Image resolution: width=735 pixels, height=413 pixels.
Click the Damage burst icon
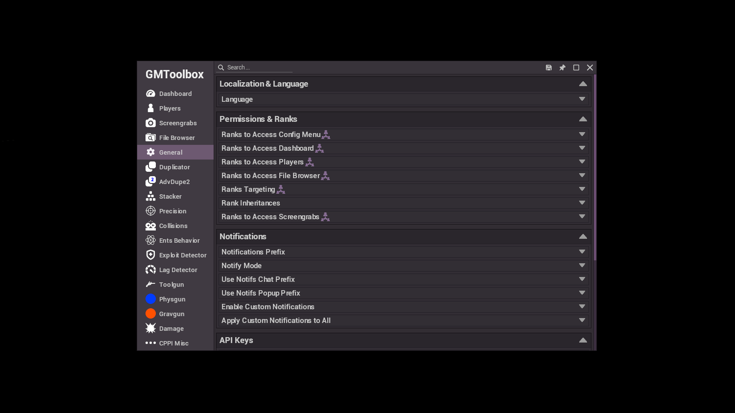tap(150, 328)
